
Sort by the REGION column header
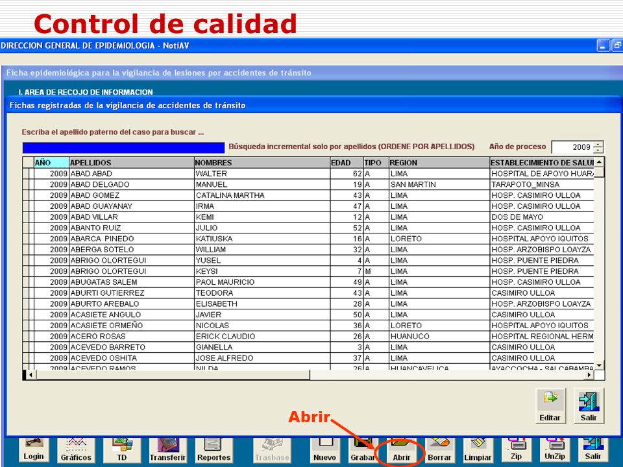tap(439, 162)
